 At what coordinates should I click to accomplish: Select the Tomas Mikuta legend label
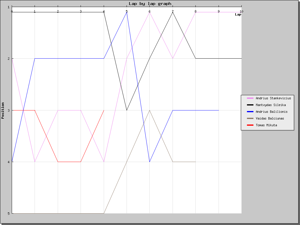point(266,125)
